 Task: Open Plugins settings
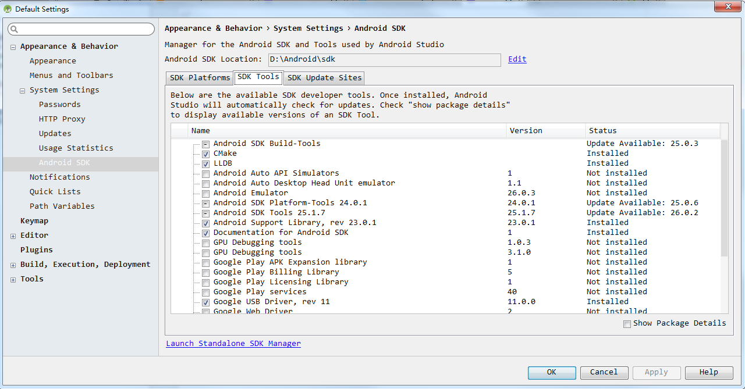[x=37, y=250]
